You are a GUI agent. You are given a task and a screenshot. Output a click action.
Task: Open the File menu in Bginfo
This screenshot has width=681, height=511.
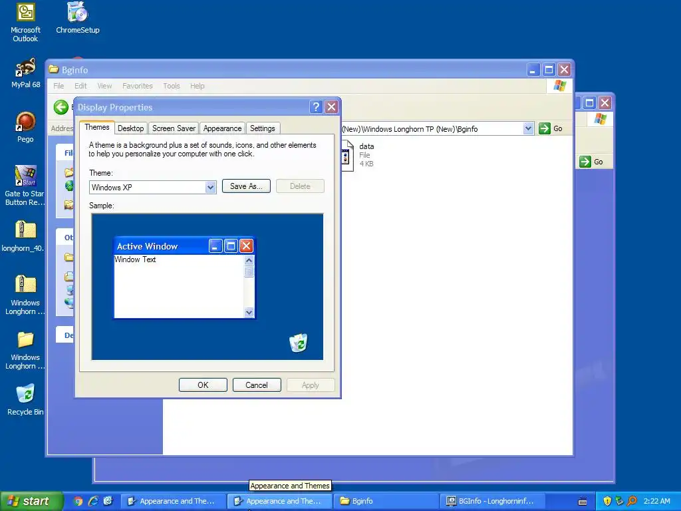(x=59, y=86)
